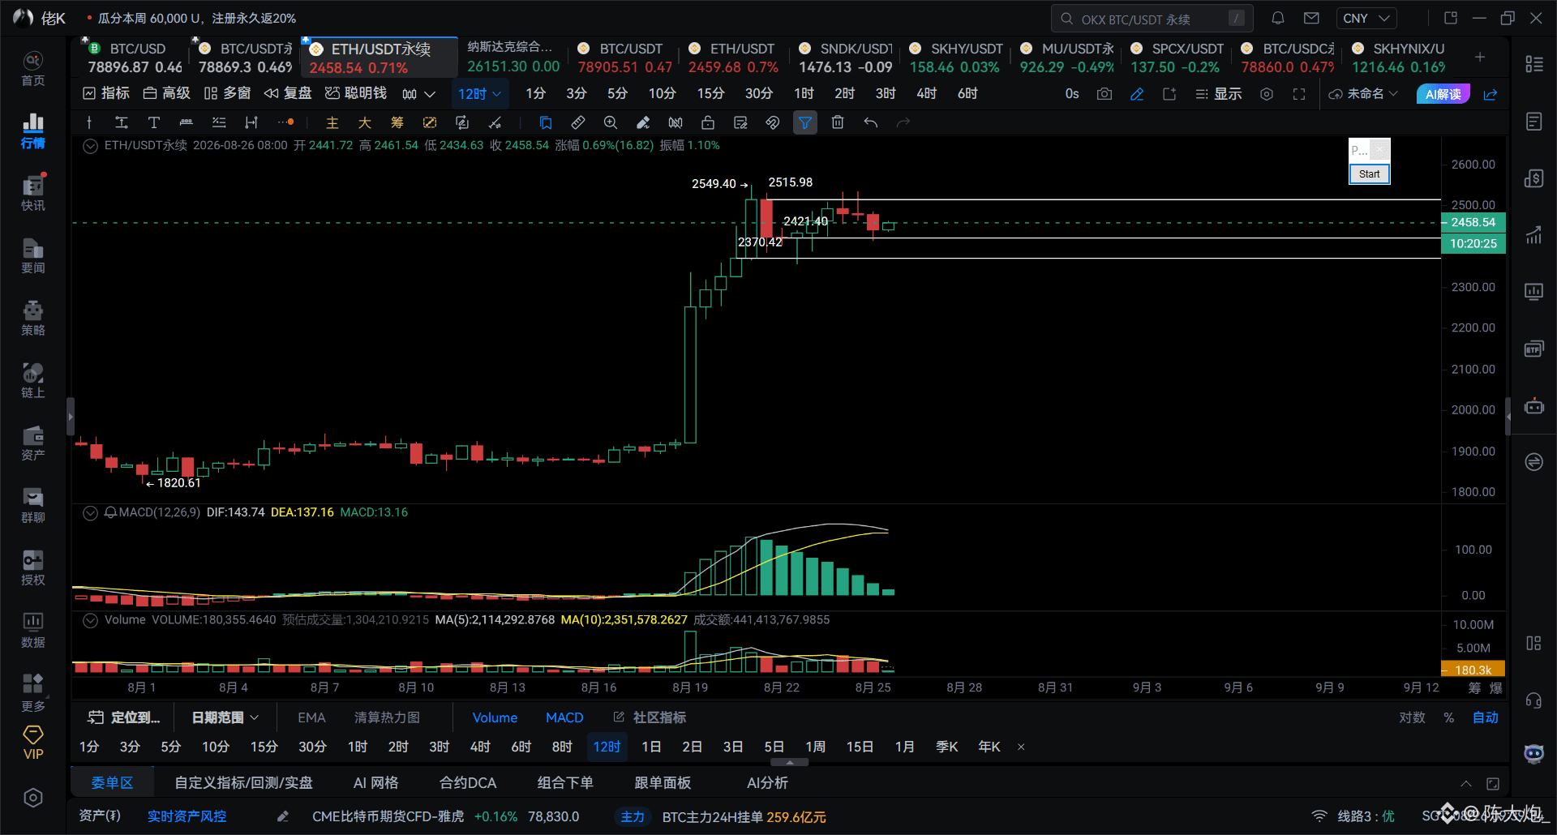Add a new ticker tab with plus
Viewport: 1557px width, 835px height.
(x=1480, y=57)
